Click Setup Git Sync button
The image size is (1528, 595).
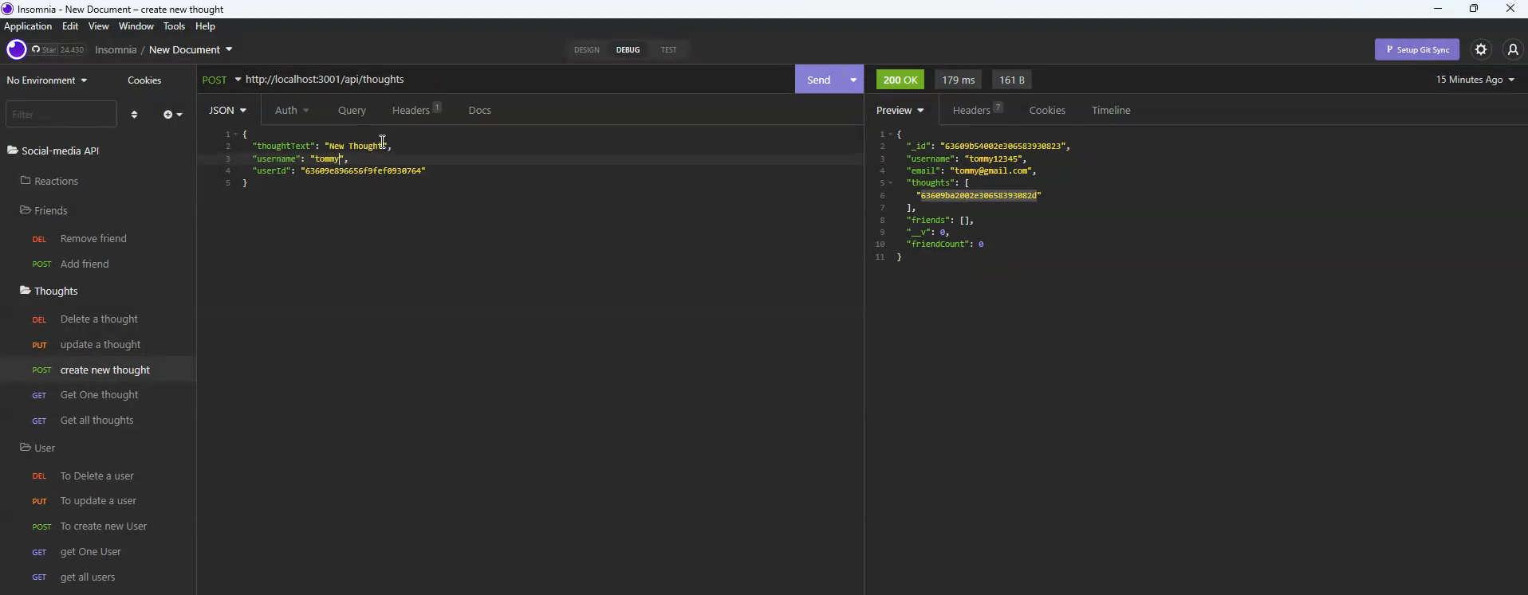1417,49
